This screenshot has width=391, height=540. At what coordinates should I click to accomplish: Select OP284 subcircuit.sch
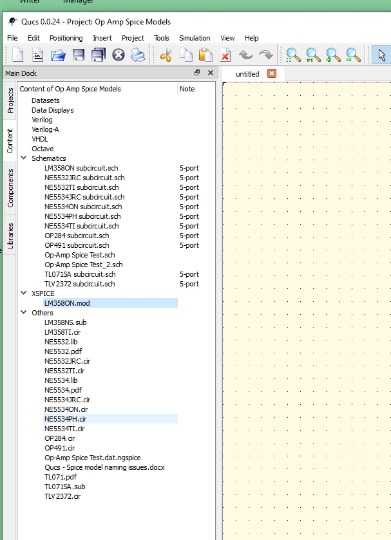(x=77, y=235)
